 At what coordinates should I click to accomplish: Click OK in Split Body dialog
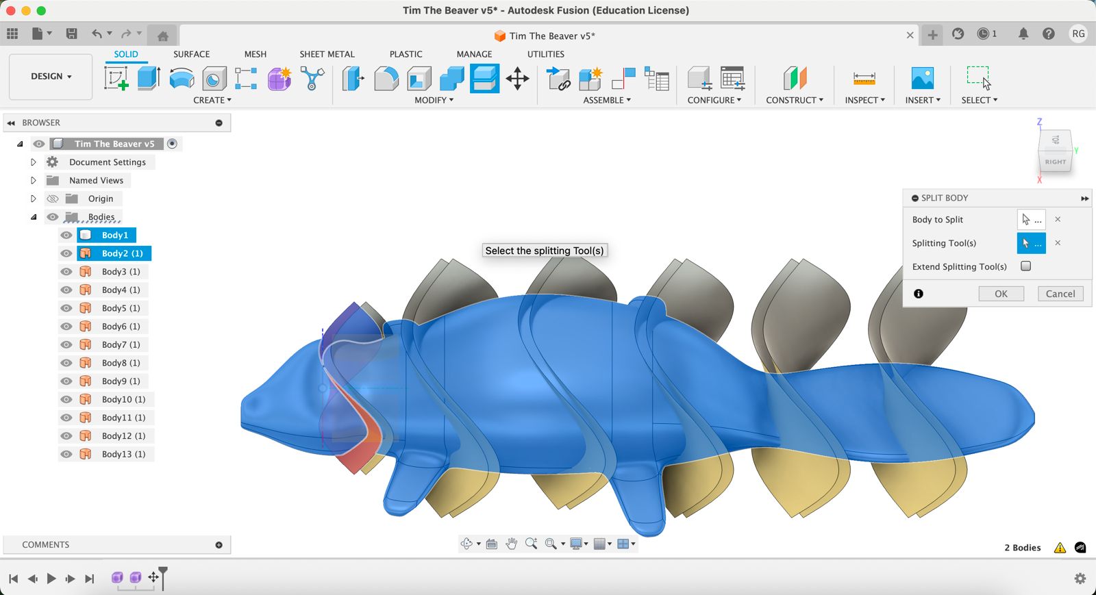(1001, 294)
